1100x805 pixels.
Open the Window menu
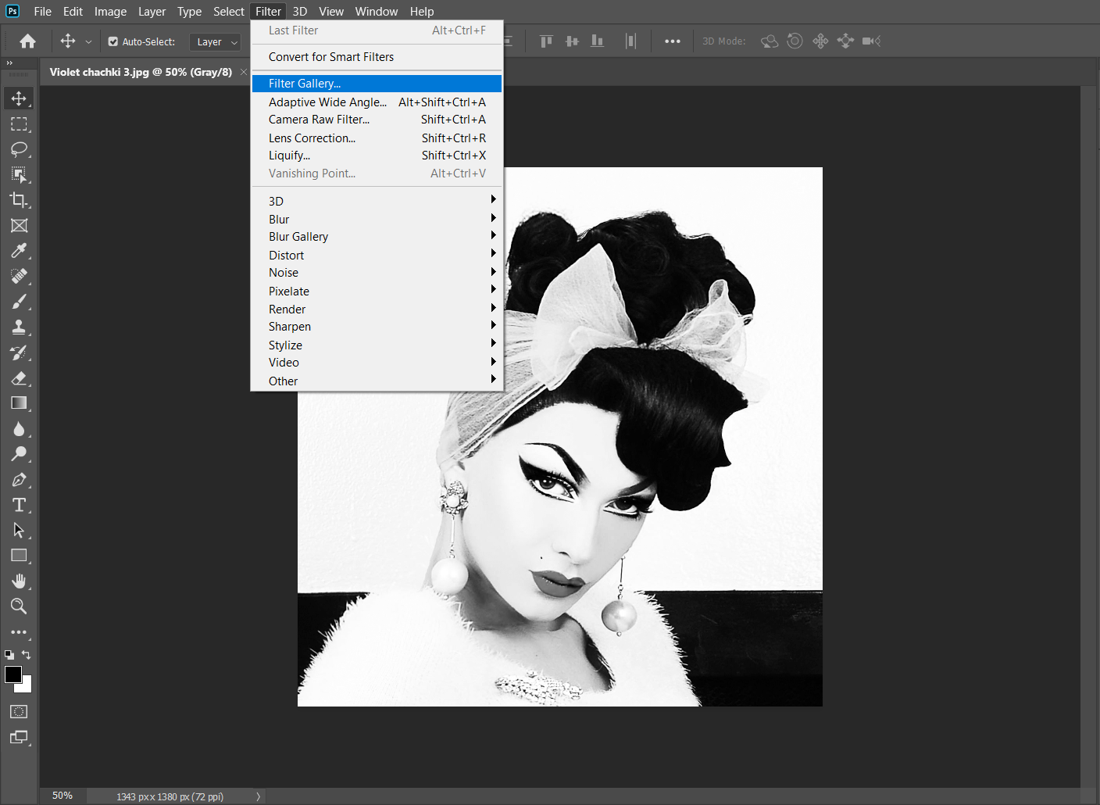tap(377, 12)
